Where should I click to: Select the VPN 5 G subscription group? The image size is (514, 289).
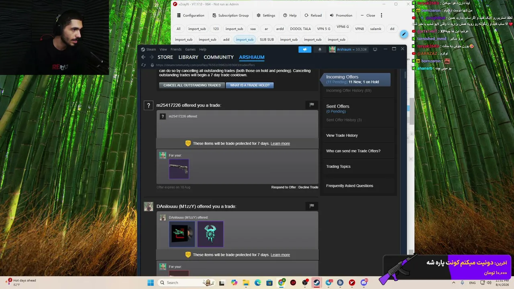coord(324,29)
